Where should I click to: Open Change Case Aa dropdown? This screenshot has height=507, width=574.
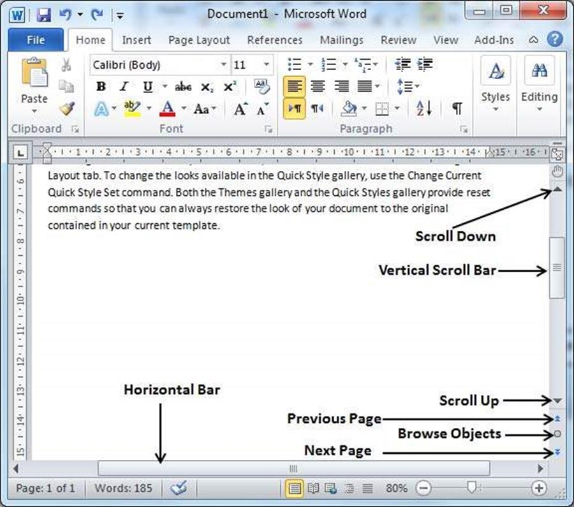(205, 108)
